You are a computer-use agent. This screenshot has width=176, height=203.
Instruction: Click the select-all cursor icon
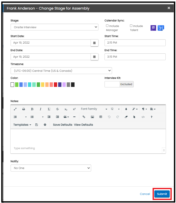tap(134, 117)
